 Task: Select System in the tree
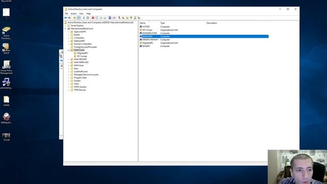pyautogui.click(x=77, y=81)
